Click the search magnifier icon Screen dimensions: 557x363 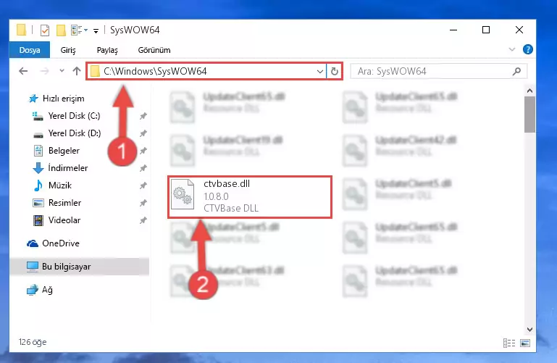517,72
